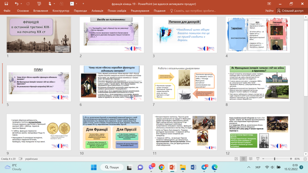Click the font color 'A' icon in quick access toolbar
The height and width of the screenshot is (173, 308).
[x=72, y=4]
